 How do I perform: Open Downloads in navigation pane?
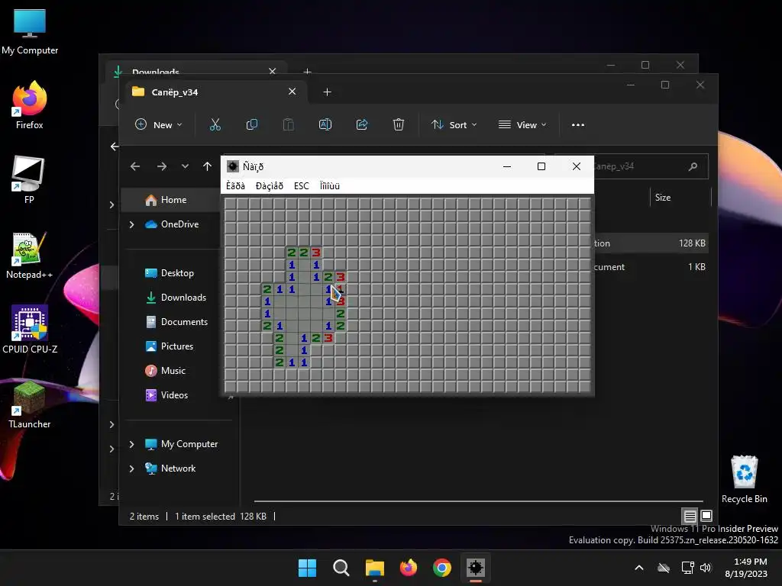click(x=173, y=298)
